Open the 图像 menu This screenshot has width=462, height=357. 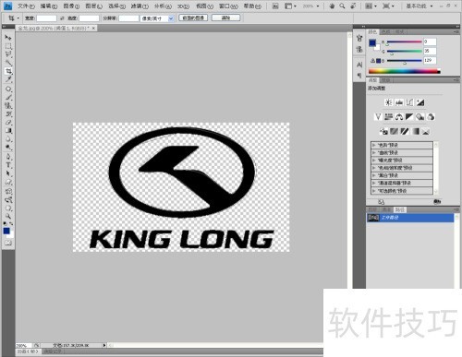pos(71,6)
